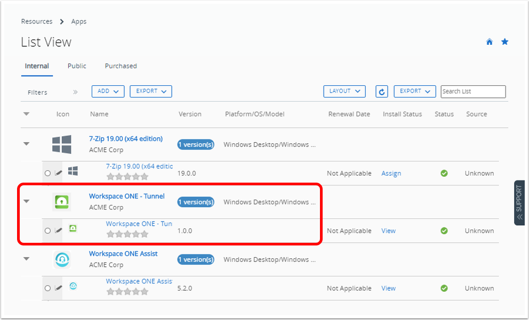Open the Workspace ONE - Tunnel app link
529x320 pixels.
click(x=126, y=196)
